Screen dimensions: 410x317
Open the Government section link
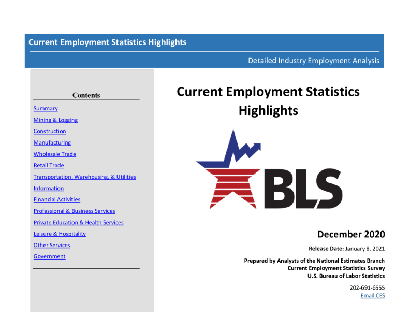point(50,257)
